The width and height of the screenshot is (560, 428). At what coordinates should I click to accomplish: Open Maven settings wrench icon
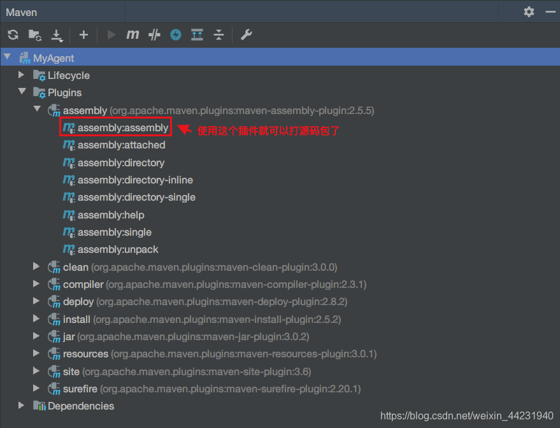[x=246, y=34]
